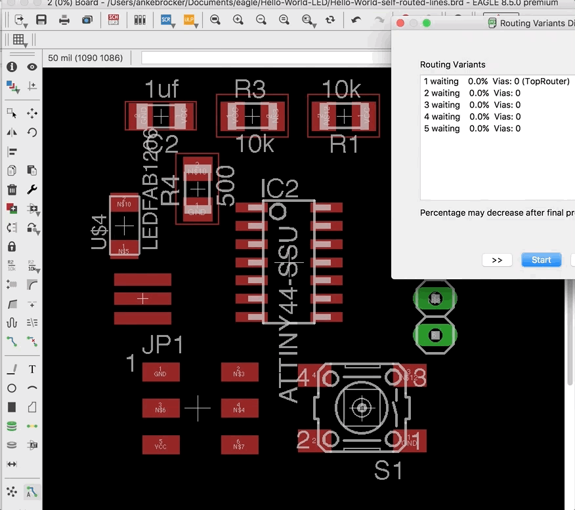Select the Copy tool

(12, 170)
